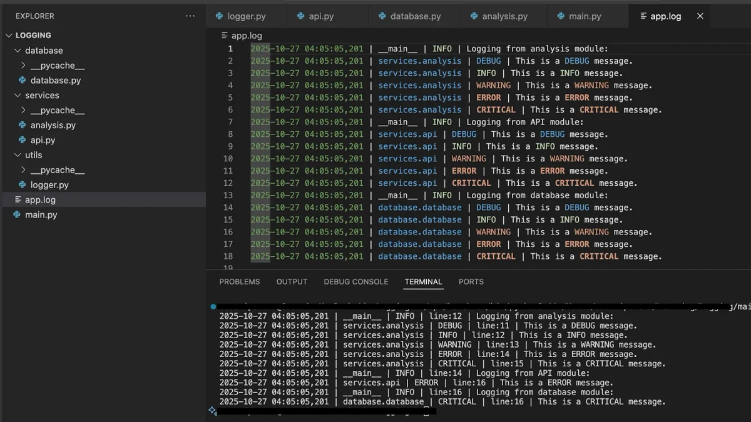Click the Python icon on the analysis.py tab
751x422 pixels.
click(474, 16)
